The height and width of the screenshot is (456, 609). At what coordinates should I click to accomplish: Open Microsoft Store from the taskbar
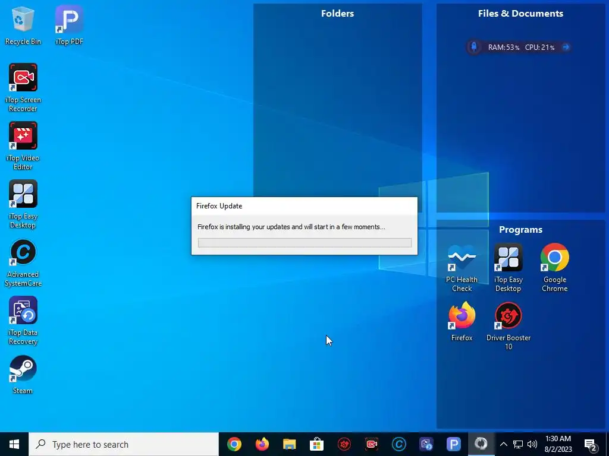click(x=316, y=444)
